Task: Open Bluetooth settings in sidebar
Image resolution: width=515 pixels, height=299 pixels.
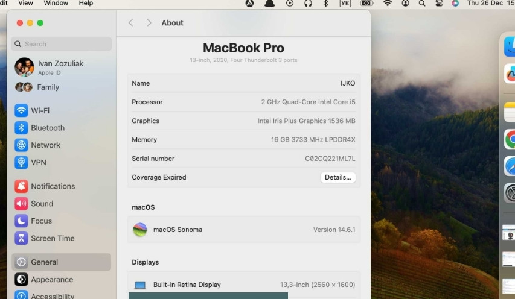Action: pos(39,128)
